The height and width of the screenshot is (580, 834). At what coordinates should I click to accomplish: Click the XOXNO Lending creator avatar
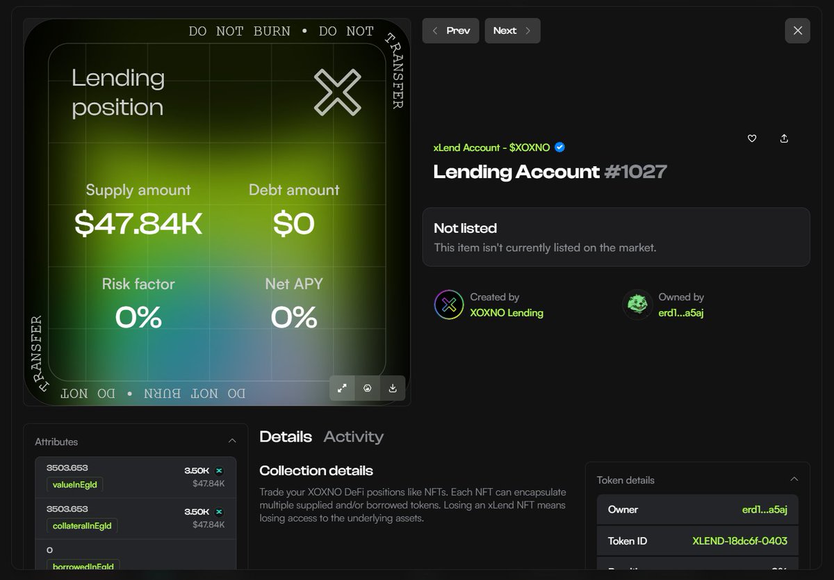click(x=449, y=305)
